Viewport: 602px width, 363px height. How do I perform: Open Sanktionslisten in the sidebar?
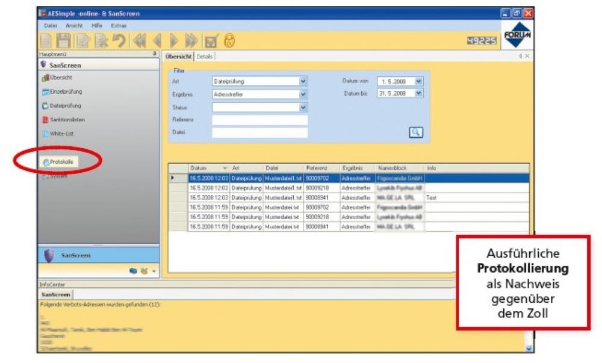[63, 120]
